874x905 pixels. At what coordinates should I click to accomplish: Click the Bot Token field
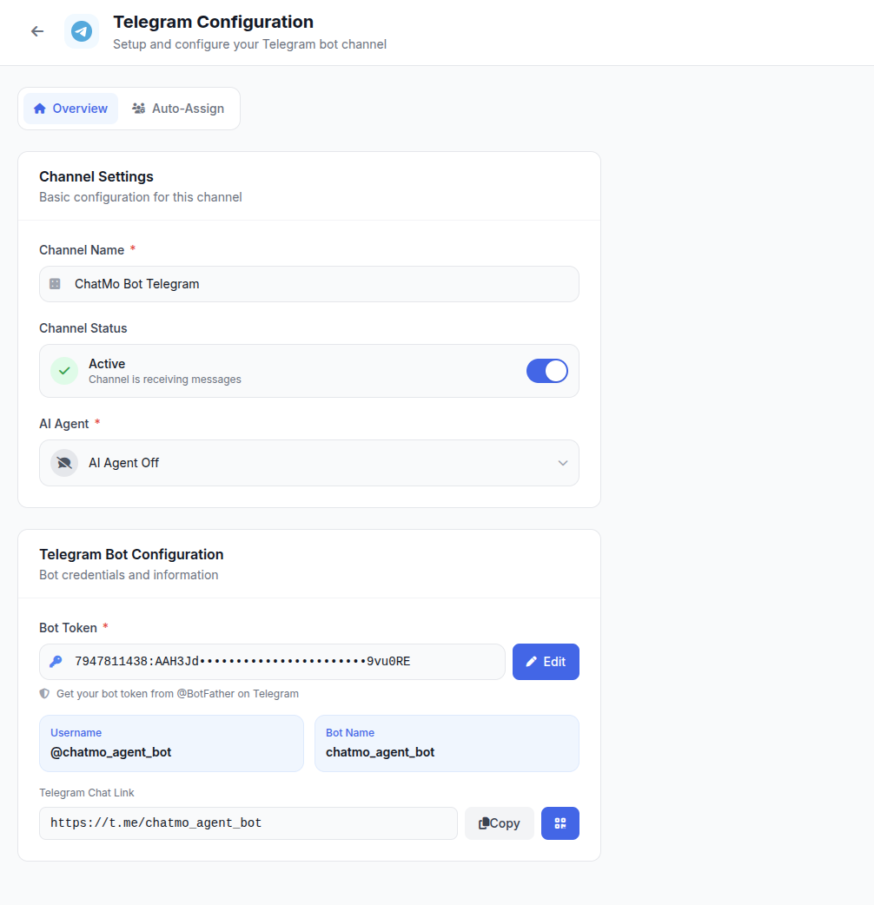272,662
